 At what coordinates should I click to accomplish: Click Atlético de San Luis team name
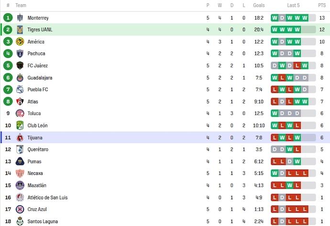47,197
